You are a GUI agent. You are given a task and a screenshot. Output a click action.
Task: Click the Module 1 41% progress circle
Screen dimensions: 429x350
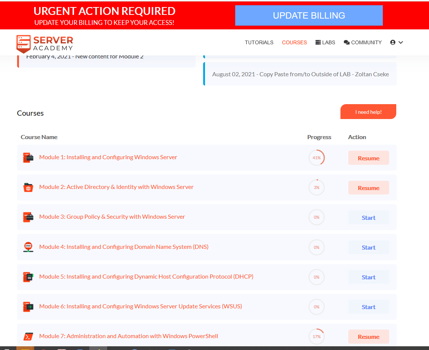[x=316, y=158]
